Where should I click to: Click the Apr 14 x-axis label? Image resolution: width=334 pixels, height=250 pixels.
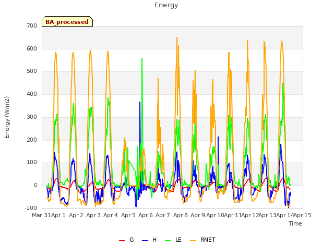pyautogui.click(x=285, y=215)
